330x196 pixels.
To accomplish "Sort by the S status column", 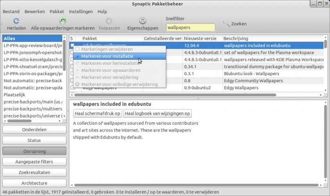I will pos(72,39).
